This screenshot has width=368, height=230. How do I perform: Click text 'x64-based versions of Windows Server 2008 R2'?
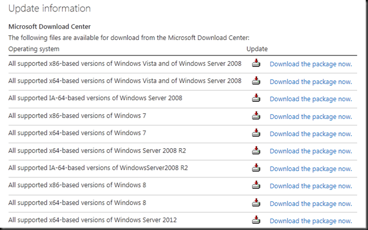[x=117, y=150]
